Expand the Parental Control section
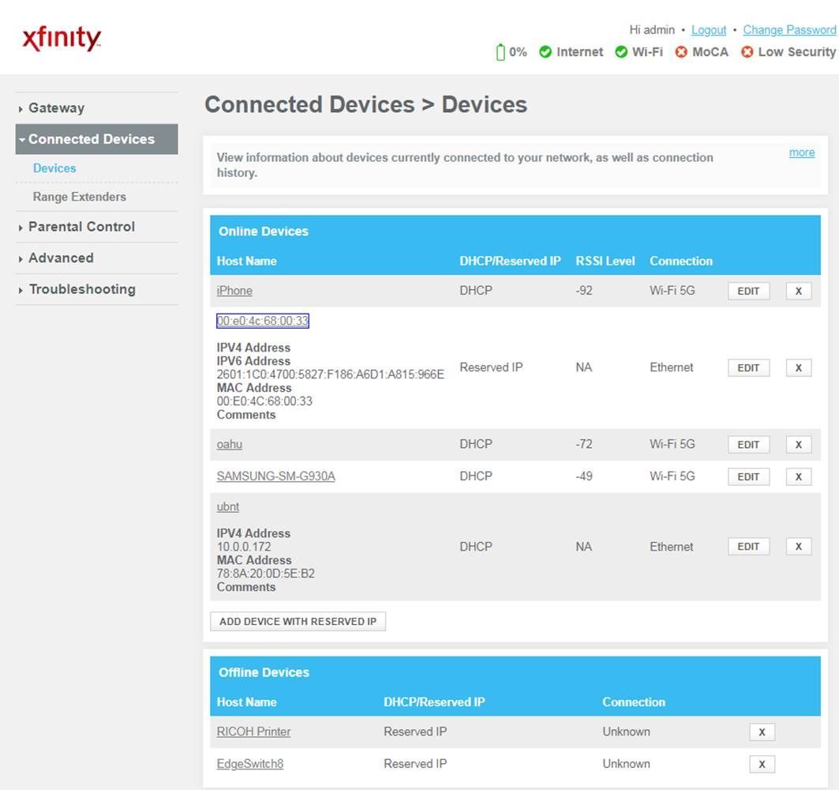Viewport: 839px width, 790px height. pyautogui.click(x=81, y=227)
